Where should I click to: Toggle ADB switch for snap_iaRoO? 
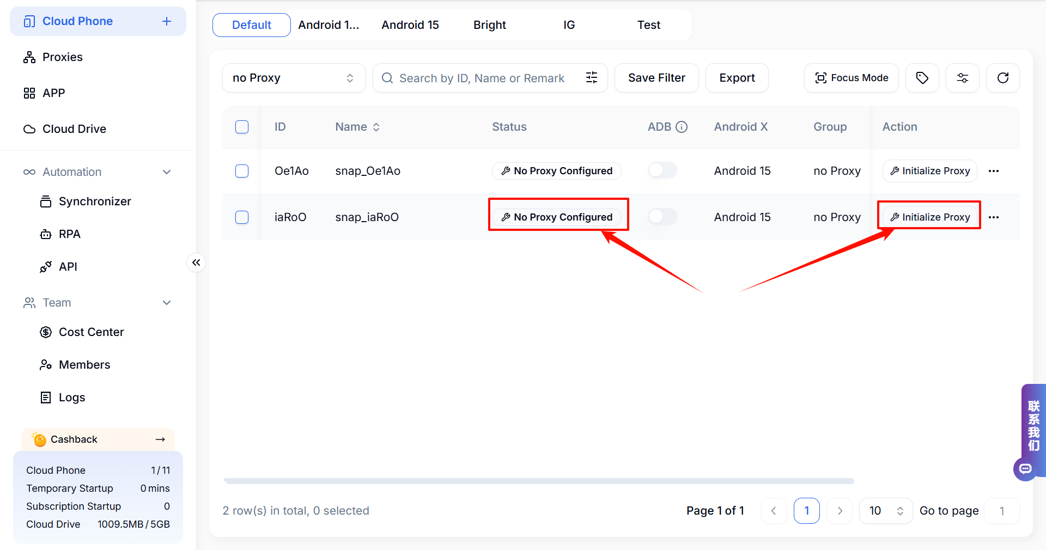pyautogui.click(x=662, y=217)
